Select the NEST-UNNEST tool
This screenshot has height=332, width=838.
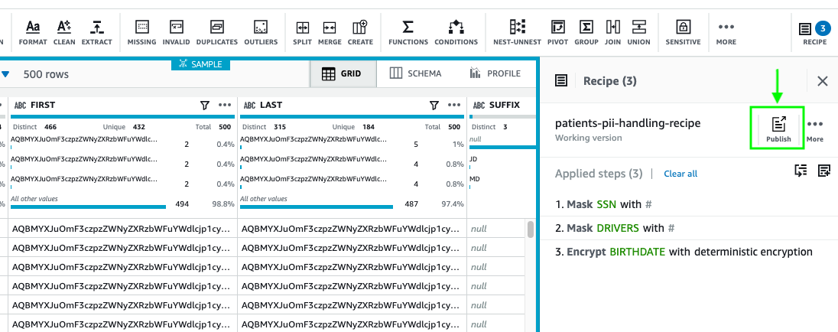(x=518, y=33)
